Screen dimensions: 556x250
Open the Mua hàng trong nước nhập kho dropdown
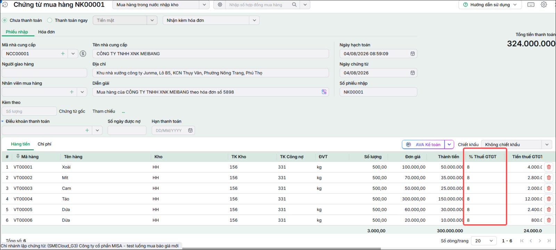[x=204, y=5]
